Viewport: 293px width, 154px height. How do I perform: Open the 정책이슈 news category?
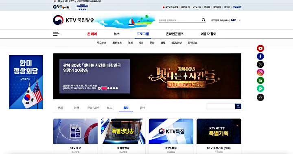tap(192, 43)
